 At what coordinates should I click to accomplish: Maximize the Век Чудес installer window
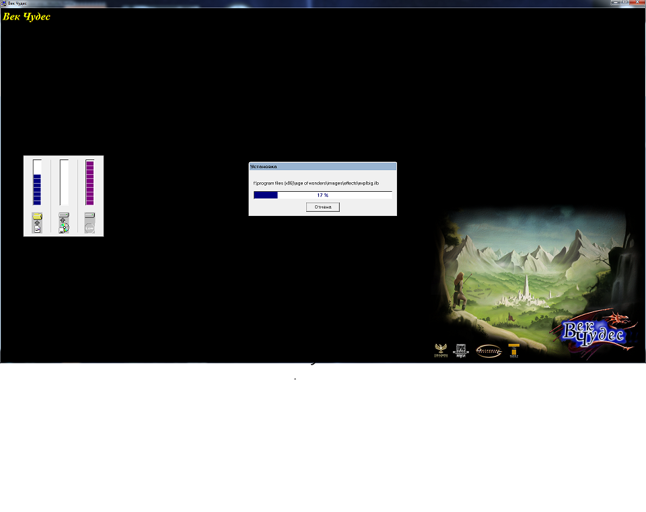click(x=624, y=3)
